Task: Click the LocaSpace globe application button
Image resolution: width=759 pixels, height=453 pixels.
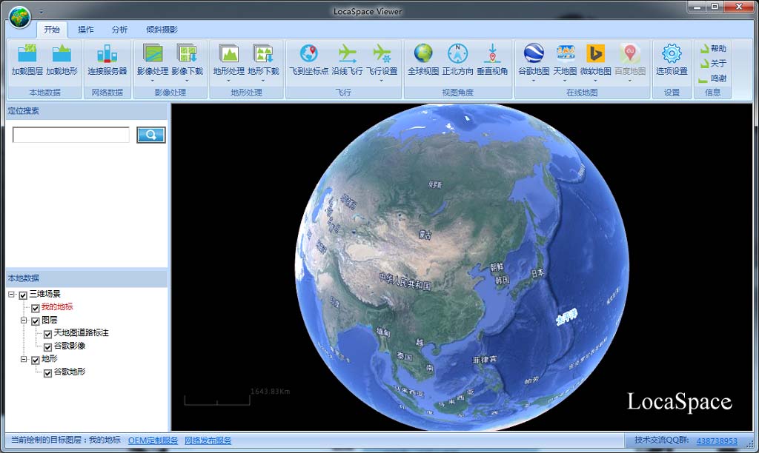Action: tap(20, 18)
